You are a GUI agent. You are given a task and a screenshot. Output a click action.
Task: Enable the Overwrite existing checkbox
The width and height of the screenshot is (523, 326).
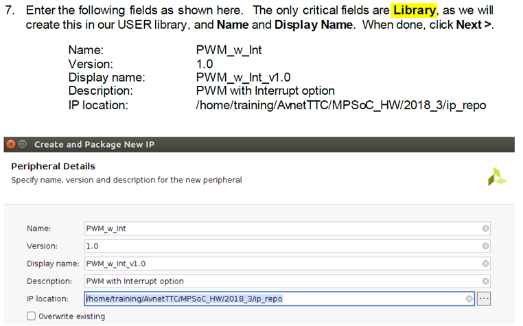coord(32,316)
